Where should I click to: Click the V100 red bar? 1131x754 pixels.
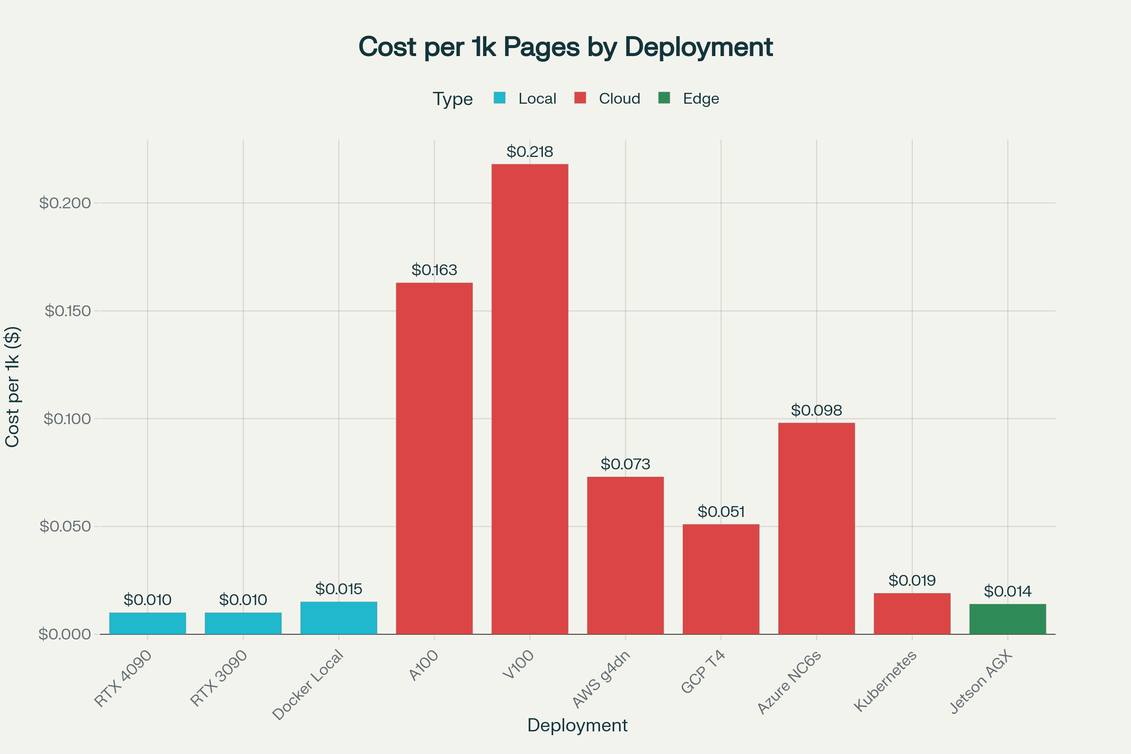pos(529,399)
